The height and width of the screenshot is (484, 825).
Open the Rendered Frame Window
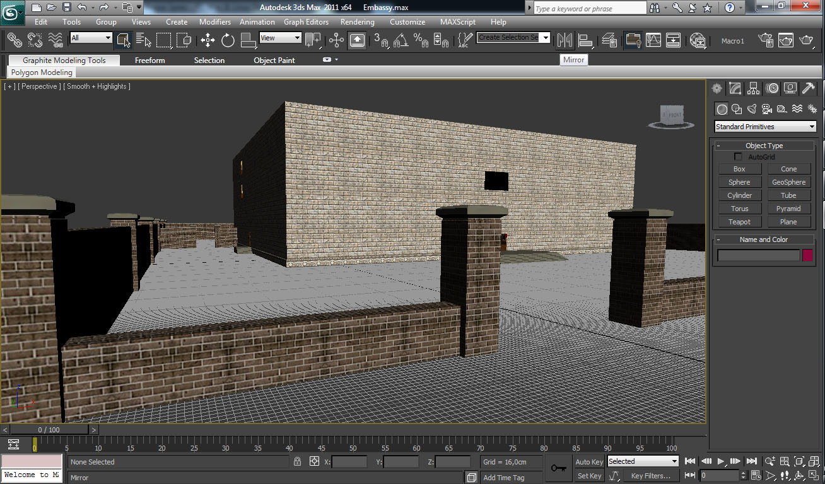(786, 40)
